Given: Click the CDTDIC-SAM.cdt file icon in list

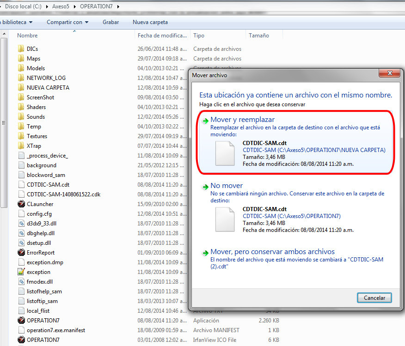Looking at the screenshot, I should pyautogui.click(x=21, y=184).
